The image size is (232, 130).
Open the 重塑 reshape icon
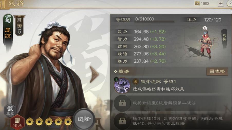pyautogui.click(x=10, y=111)
